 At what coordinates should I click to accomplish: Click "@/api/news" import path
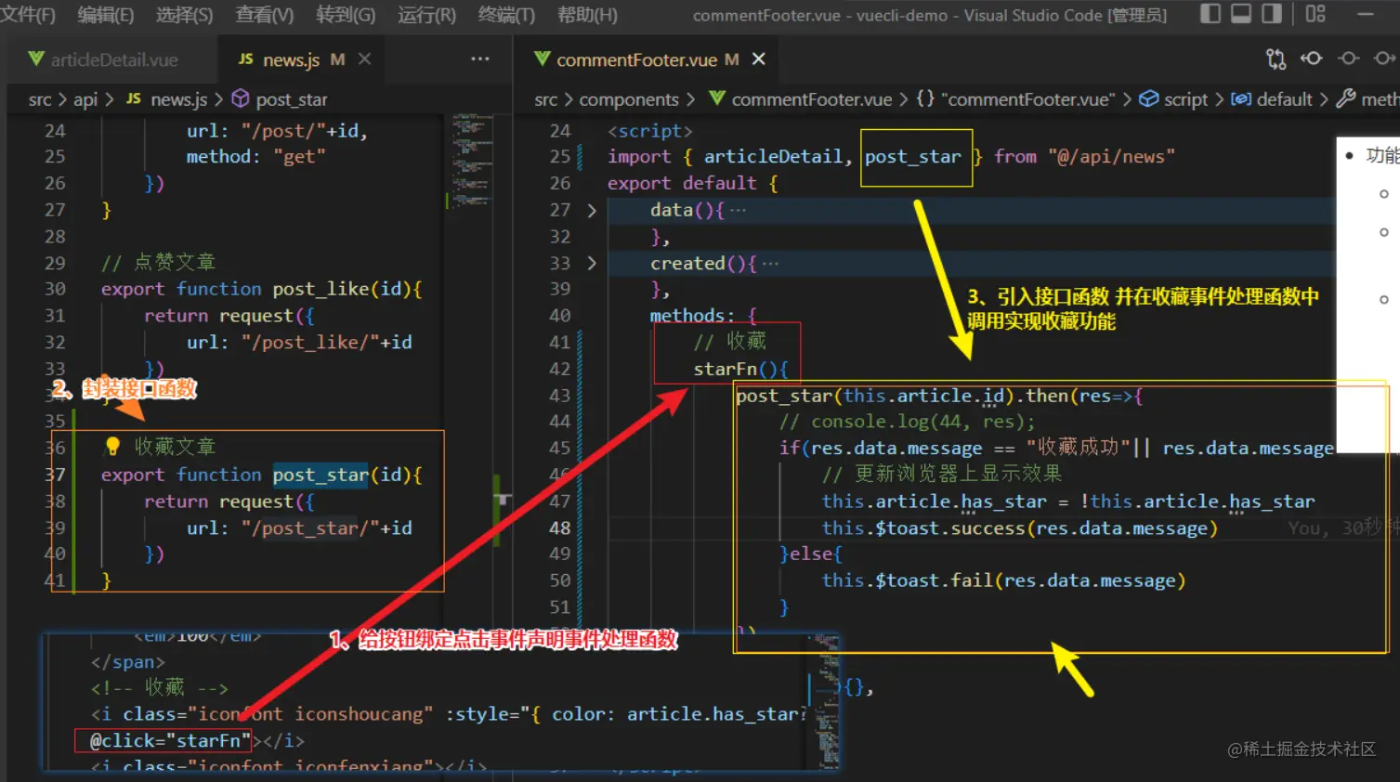(x=1111, y=157)
